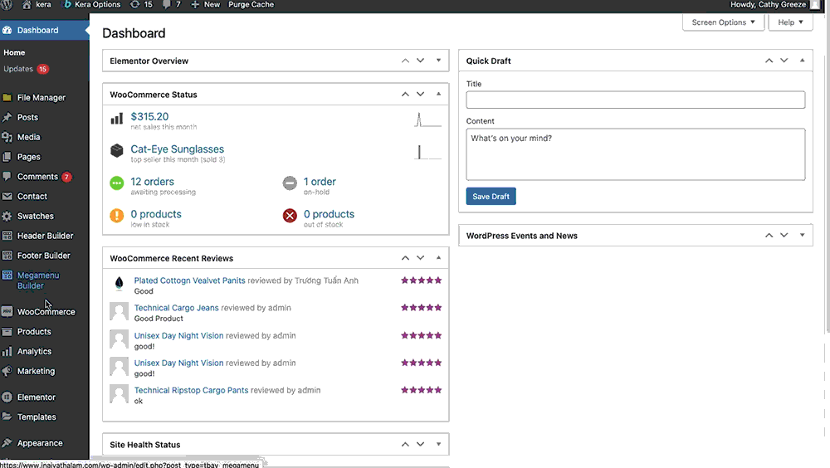Expand the Site Health Status panel
This screenshot has width=830, height=468.
[438, 444]
